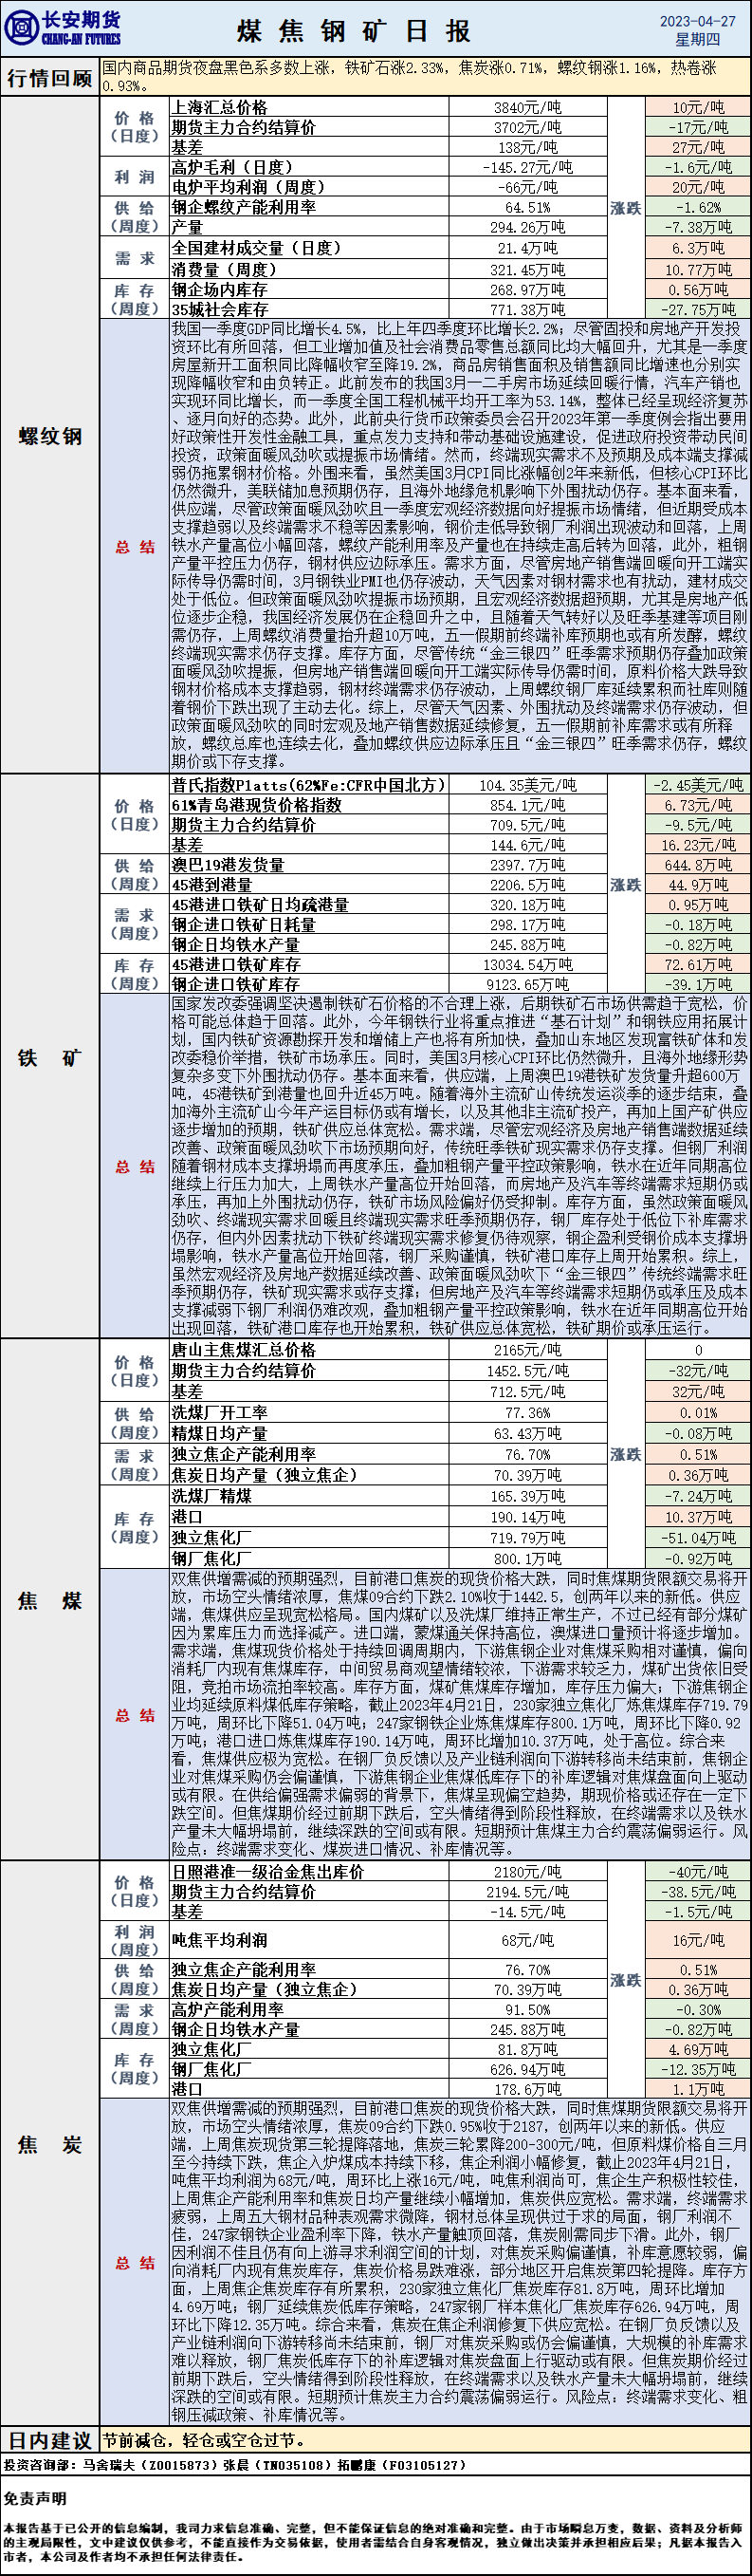Image resolution: width=752 pixels, height=2576 pixels.
Task: Click the value 2180元/吨
Action: tap(527, 1872)
